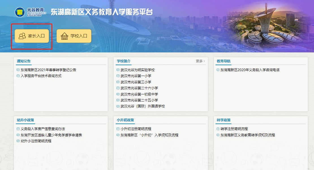
Task: Open 武汉市光谷第三小学 profile
Action: coord(136,82)
